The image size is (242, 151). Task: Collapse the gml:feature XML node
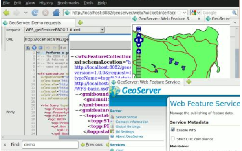pyautogui.click(x=77, y=110)
